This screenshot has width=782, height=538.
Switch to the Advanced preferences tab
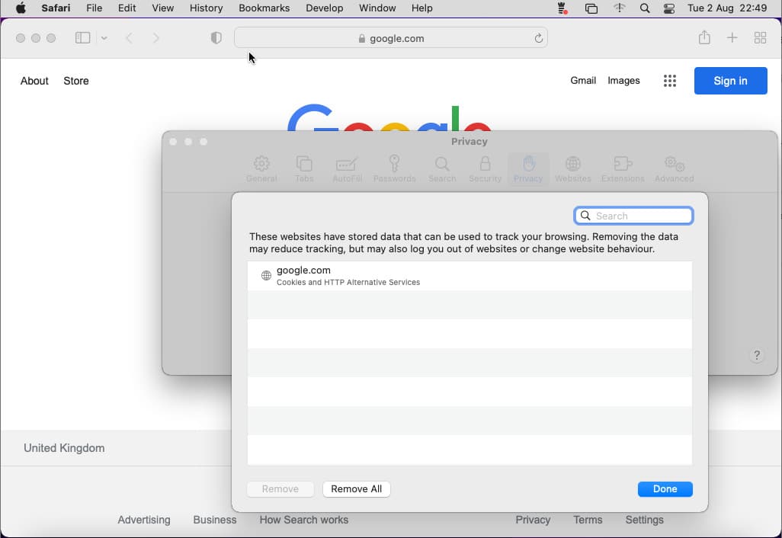point(674,169)
